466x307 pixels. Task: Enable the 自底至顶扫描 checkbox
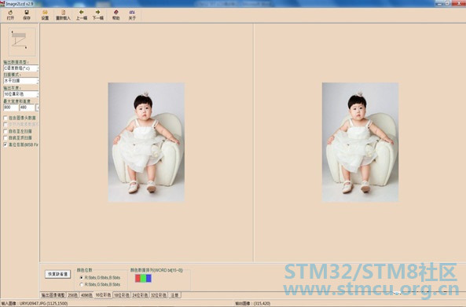coord(6,137)
